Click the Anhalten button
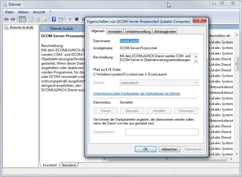This screenshot has height=177, width=242. tap(159, 111)
